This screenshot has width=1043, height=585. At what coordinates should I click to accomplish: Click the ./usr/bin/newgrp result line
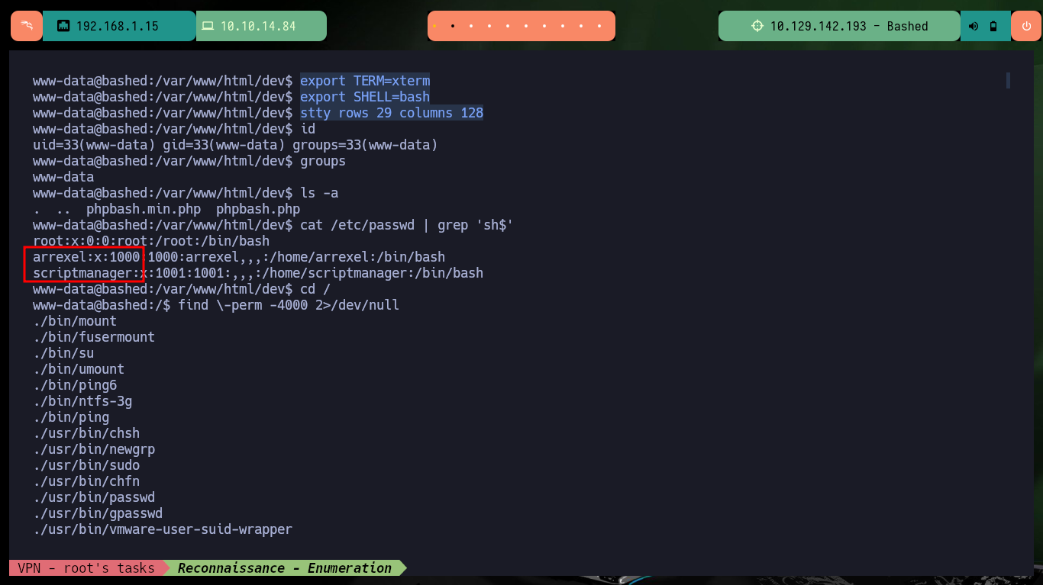[x=94, y=449]
